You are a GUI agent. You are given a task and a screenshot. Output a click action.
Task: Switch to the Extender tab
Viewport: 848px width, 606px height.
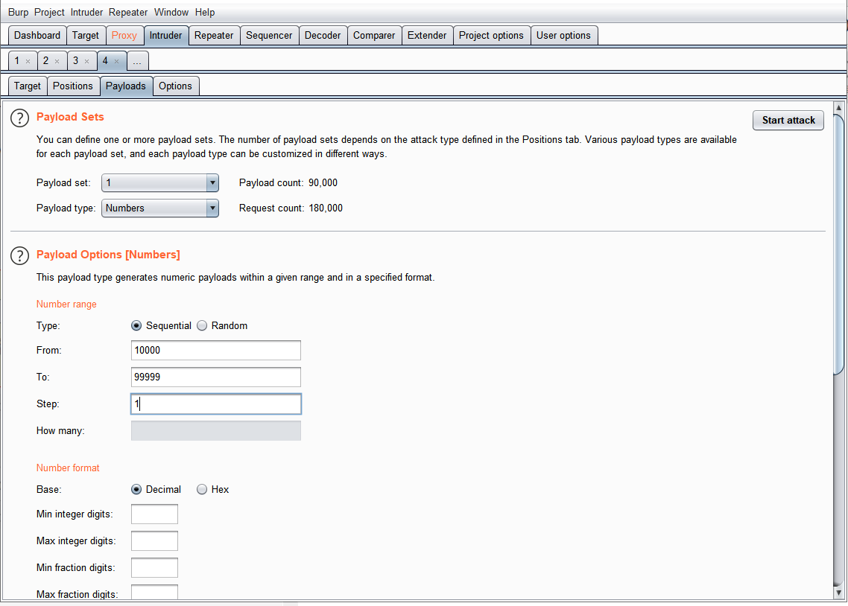[x=427, y=36]
